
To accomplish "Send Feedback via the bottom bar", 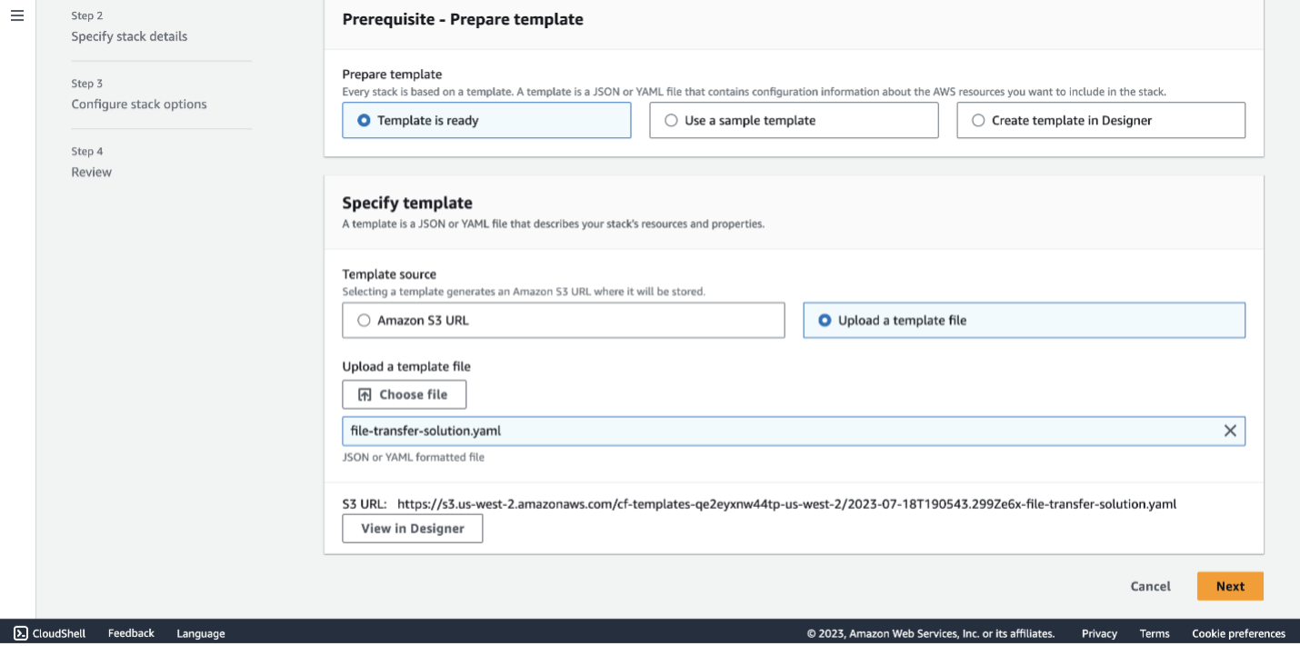I will coord(131,633).
